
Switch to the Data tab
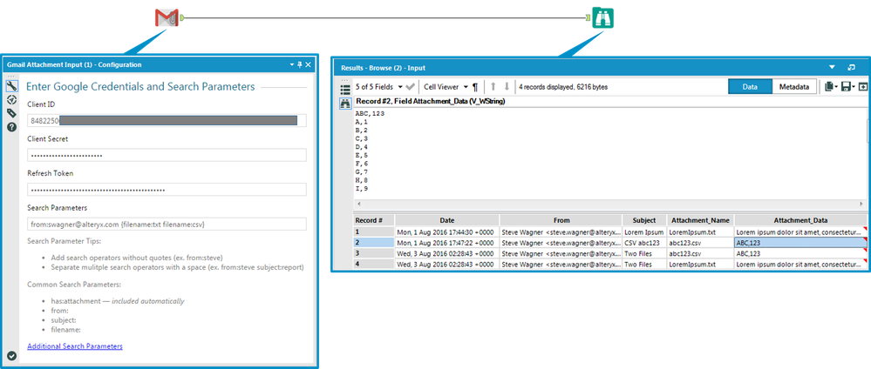(x=749, y=87)
